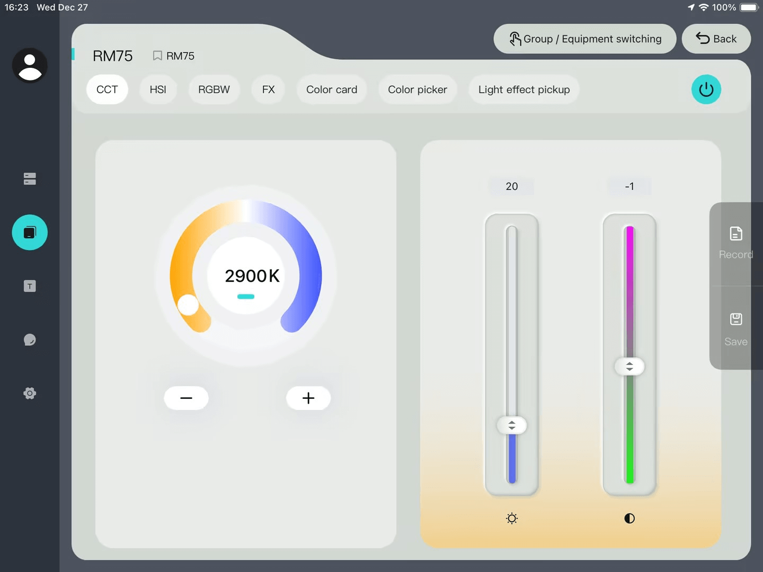Select the highlighted device control sidebar icon

[30, 233]
